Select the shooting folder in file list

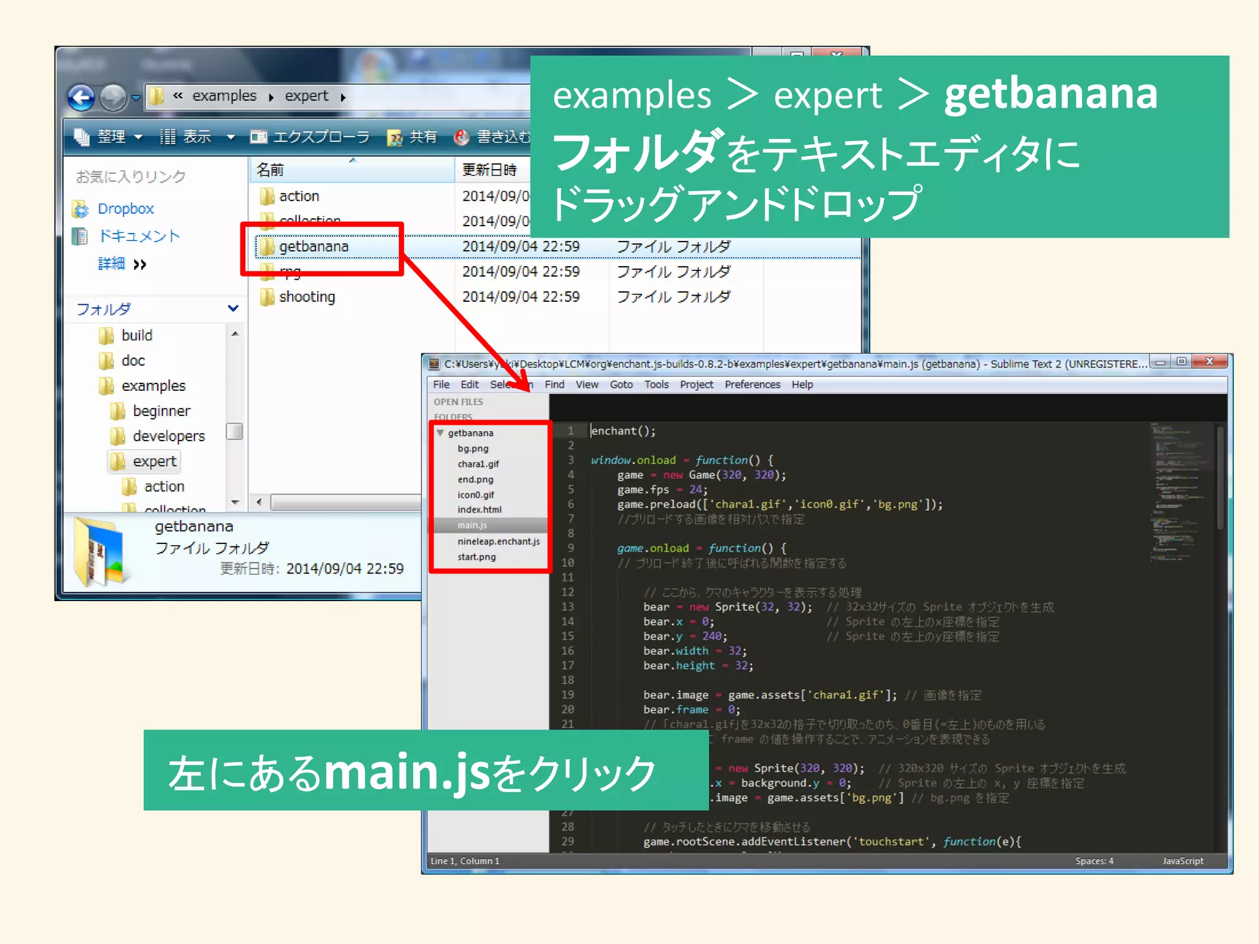click(298, 297)
